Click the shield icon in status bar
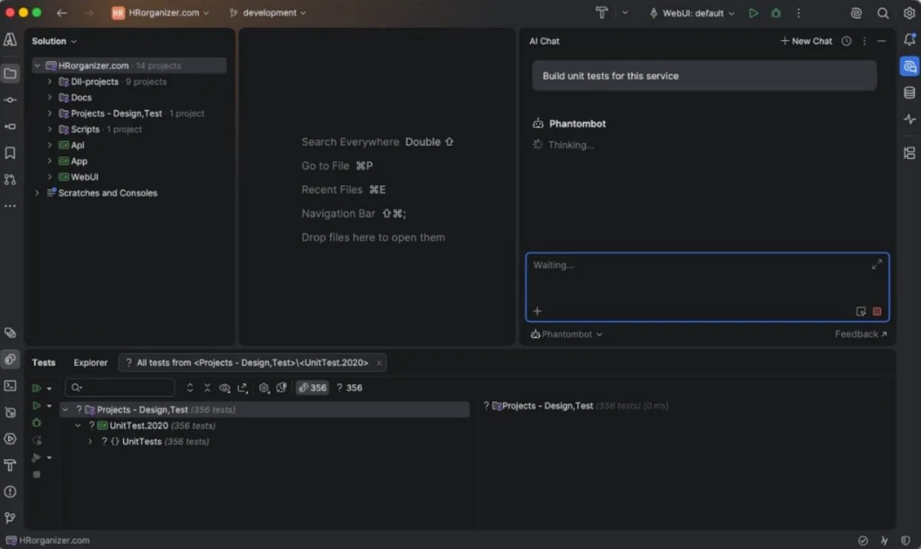921x549 pixels. [906, 540]
